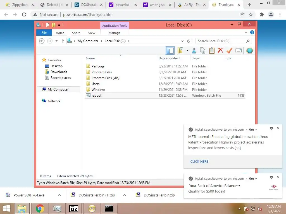Select Network in navigation pane
286x214 pixels.
point(54,101)
